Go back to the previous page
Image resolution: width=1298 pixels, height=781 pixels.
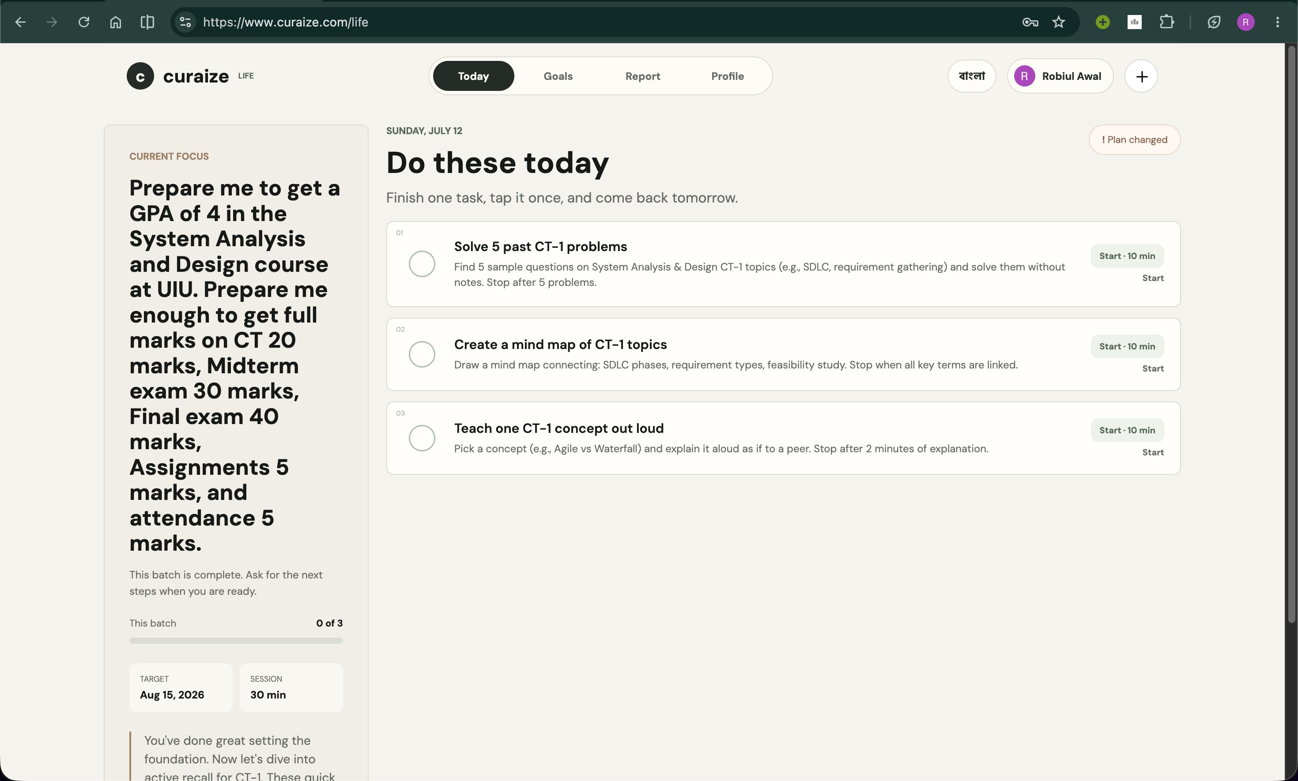(21, 22)
